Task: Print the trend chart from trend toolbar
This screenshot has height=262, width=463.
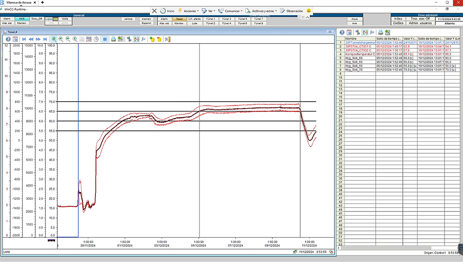Action: (x=113, y=39)
